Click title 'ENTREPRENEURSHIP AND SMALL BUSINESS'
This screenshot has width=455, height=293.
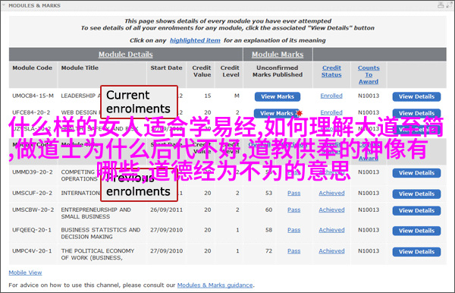pos(96,213)
